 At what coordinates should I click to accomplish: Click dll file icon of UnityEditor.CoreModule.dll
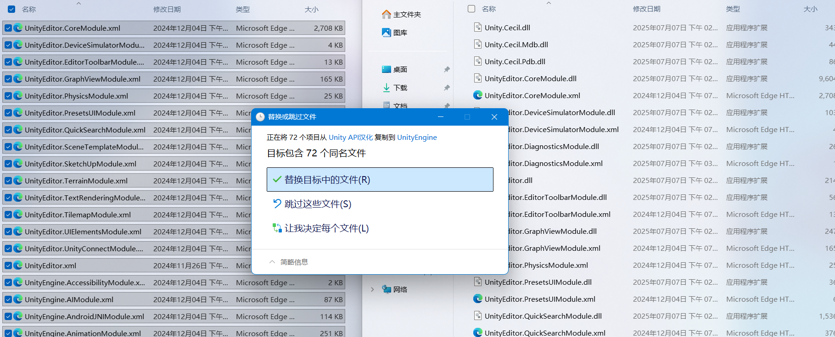pos(478,78)
